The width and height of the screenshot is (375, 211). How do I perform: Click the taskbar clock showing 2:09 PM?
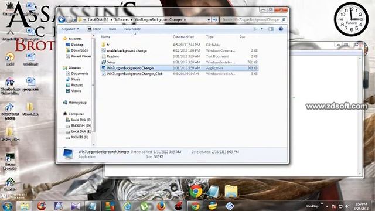pyautogui.click(x=361, y=206)
